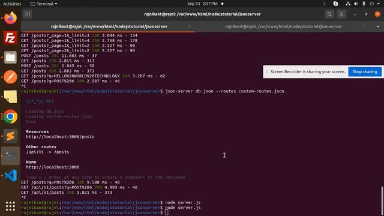Screen dimensions: 384x216
Task: Click the microphone tray icon
Action: (364, 4)
